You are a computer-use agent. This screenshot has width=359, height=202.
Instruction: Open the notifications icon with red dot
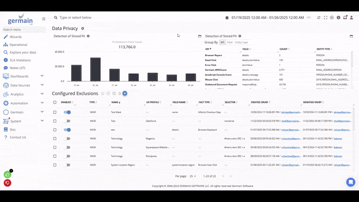(x=345, y=18)
